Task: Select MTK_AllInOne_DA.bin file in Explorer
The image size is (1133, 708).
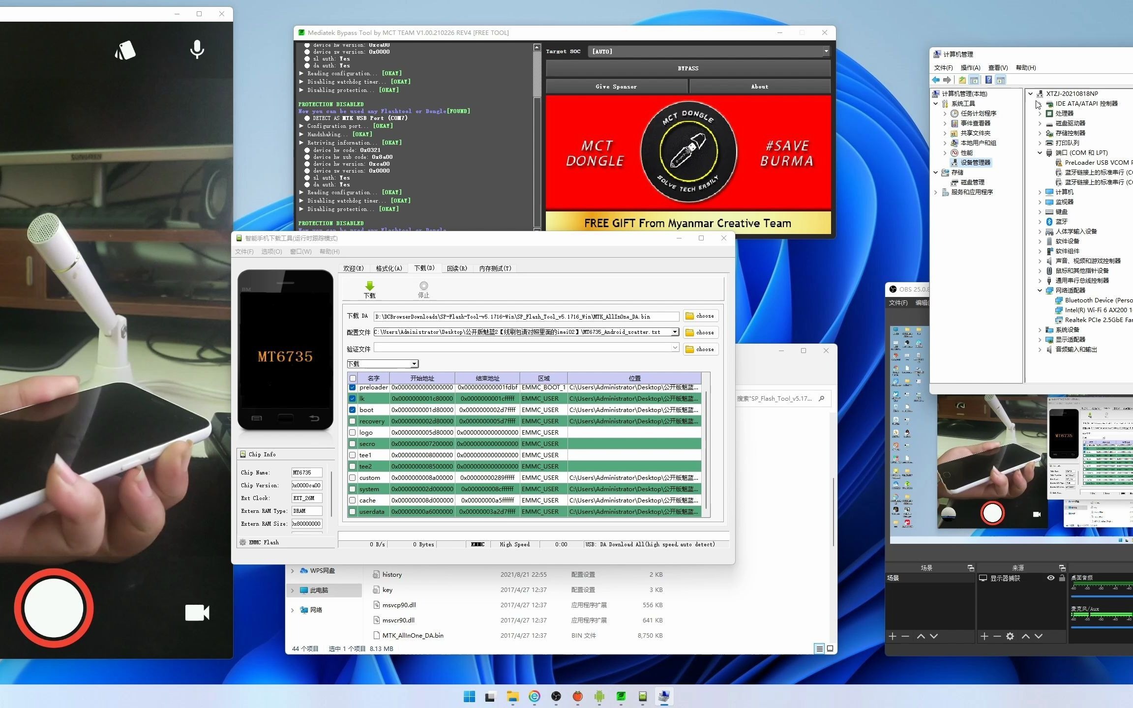Action: (413, 635)
